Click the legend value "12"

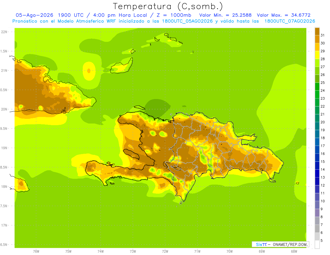point(323,185)
